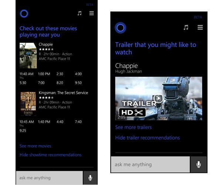Choose Kingsman 10:45 AM showtime

(27, 122)
